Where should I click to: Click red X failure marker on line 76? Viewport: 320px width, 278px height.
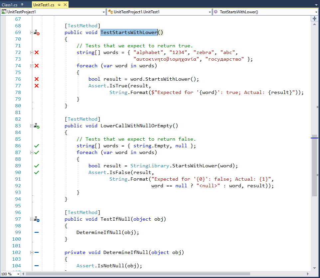tap(37, 79)
